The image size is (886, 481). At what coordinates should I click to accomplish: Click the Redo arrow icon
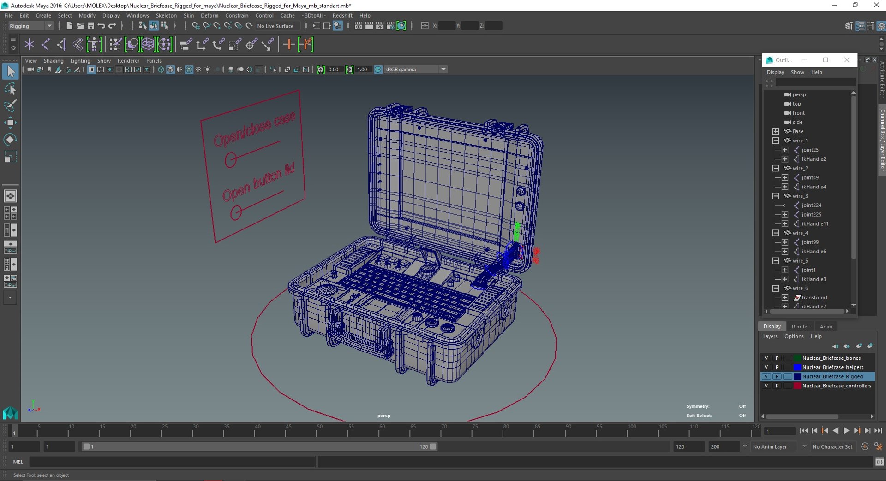click(112, 26)
